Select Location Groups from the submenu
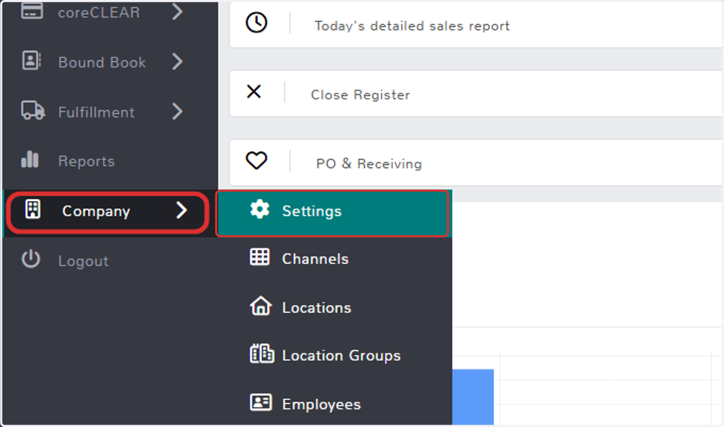The height and width of the screenshot is (427, 724). 334,355
